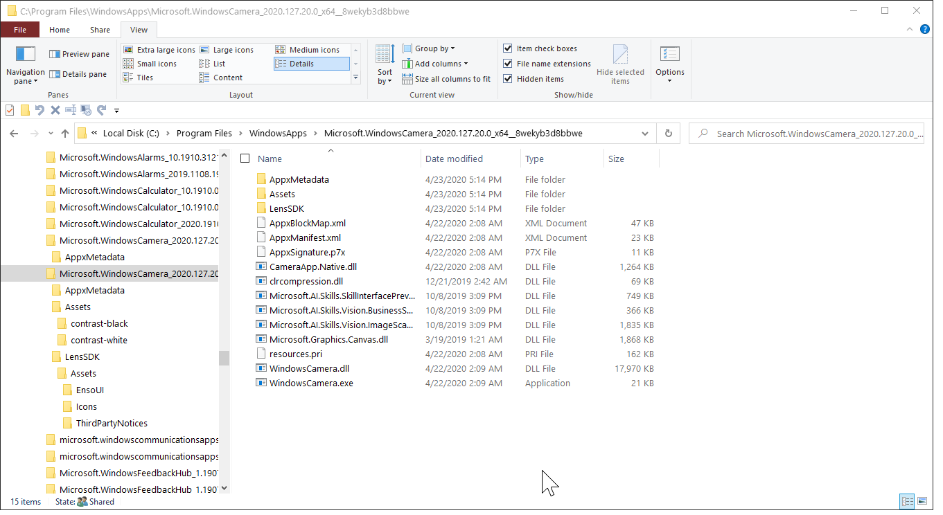
Task: Select EnsoUI folder in navigation tree
Action: tap(90, 390)
